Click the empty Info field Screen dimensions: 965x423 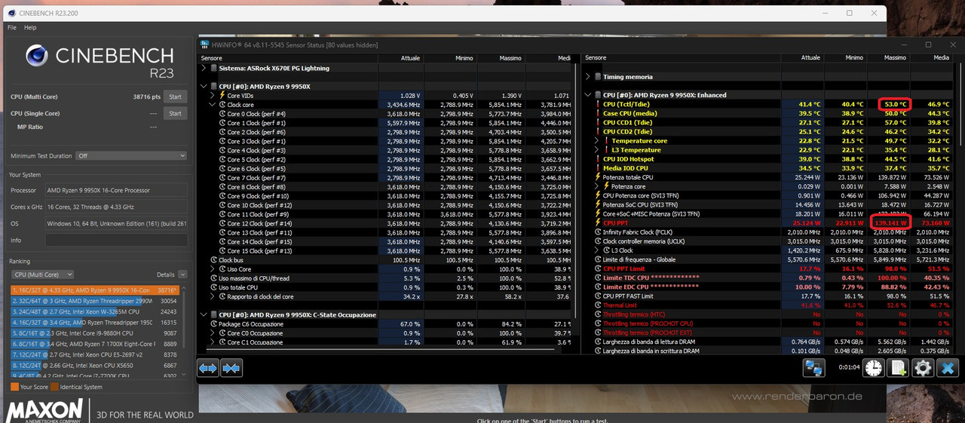point(116,240)
